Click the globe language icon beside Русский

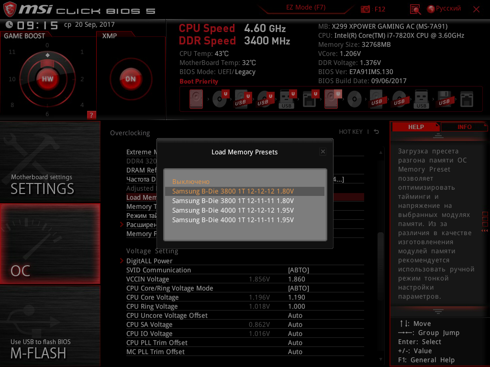coord(431,9)
